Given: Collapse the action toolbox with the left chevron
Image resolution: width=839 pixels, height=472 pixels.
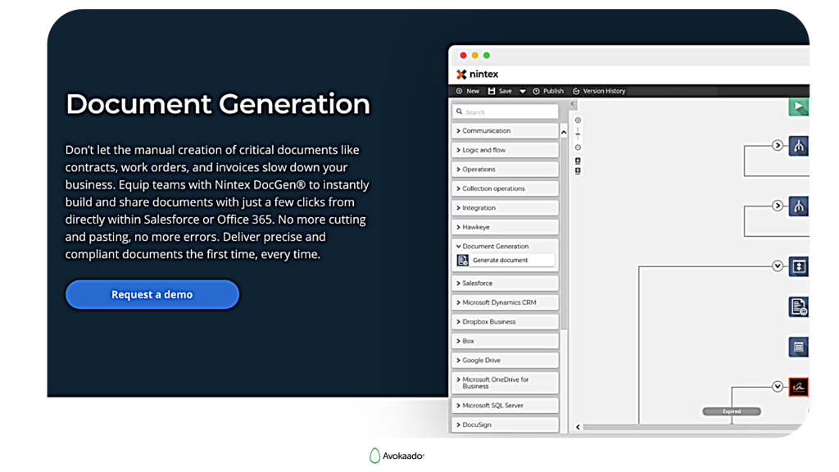Looking at the screenshot, I should tap(573, 104).
